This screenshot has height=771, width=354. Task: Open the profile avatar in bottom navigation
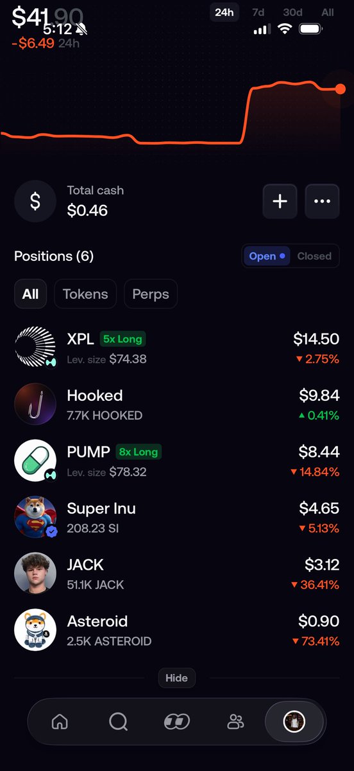295,722
